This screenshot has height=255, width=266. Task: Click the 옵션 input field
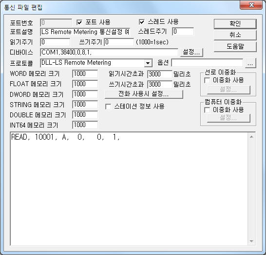[207, 63]
